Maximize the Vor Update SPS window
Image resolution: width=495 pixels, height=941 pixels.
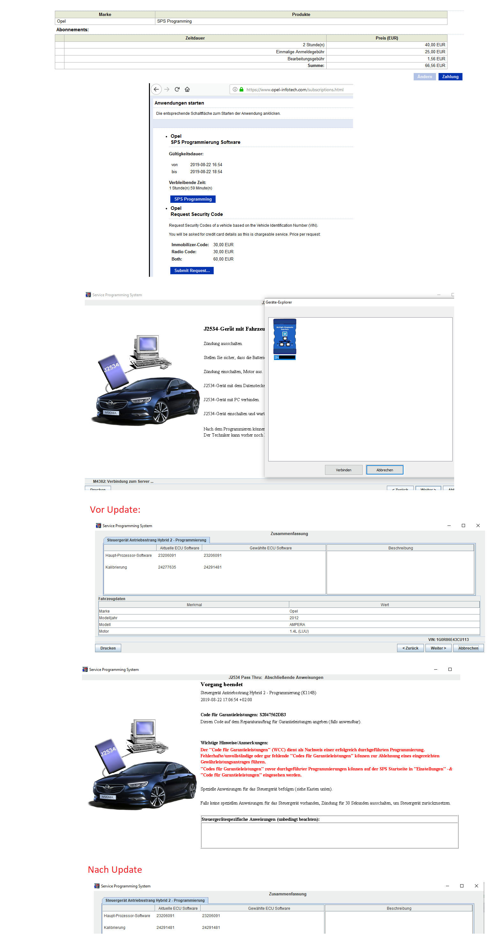point(463,525)
